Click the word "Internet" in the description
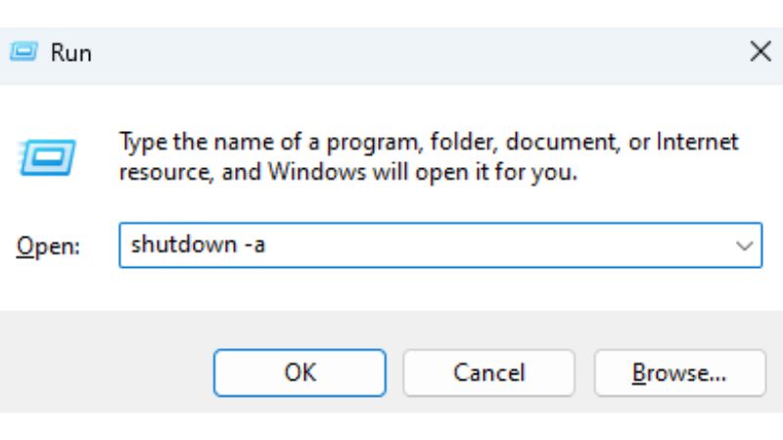Image resolution: width=783 pixels, height=440 pixels. 697,142
